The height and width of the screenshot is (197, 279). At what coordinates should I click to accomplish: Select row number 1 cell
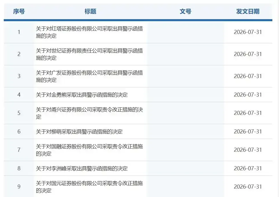pos(19,32)
